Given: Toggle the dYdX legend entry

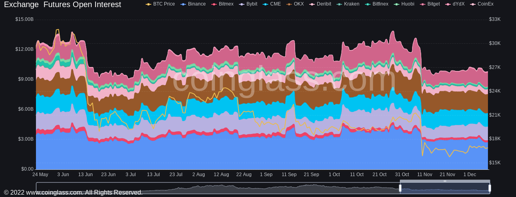Looking at the screenshot, I should [x=448, y=4].
